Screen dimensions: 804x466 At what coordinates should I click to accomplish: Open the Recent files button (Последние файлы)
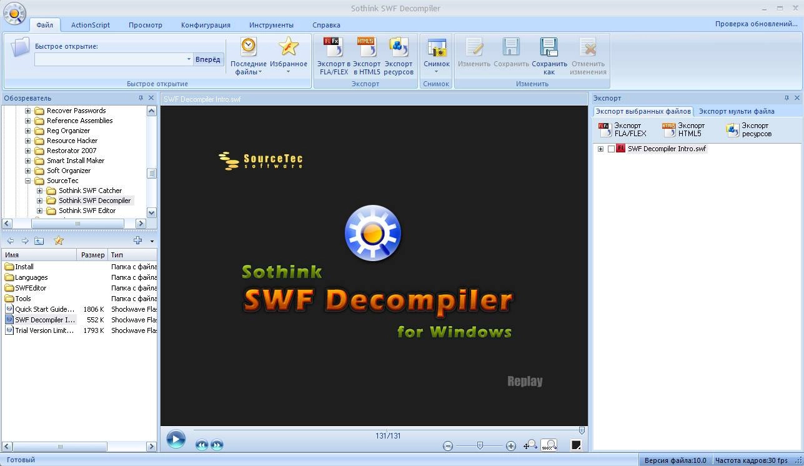pyautogui.click(x=249, y=56)
